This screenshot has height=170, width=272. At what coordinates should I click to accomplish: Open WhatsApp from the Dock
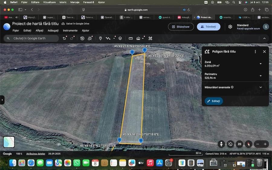(77, 163)
